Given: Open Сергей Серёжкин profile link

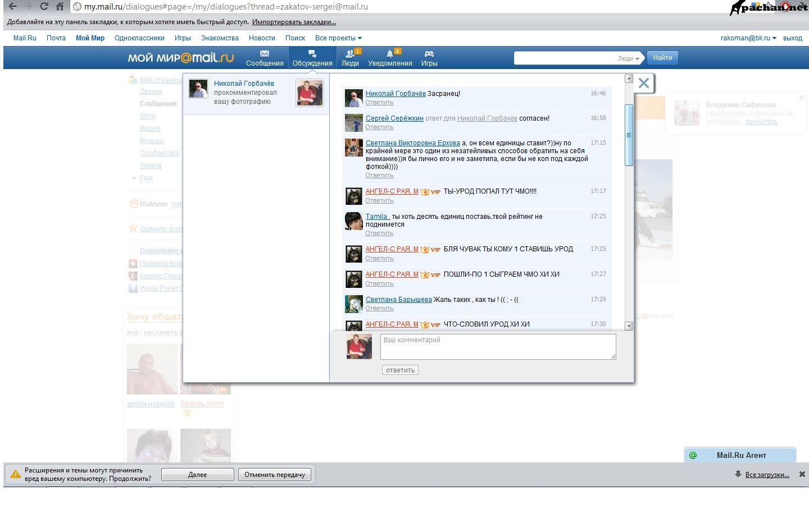Looking at the screenshot, I should (394, 118).
